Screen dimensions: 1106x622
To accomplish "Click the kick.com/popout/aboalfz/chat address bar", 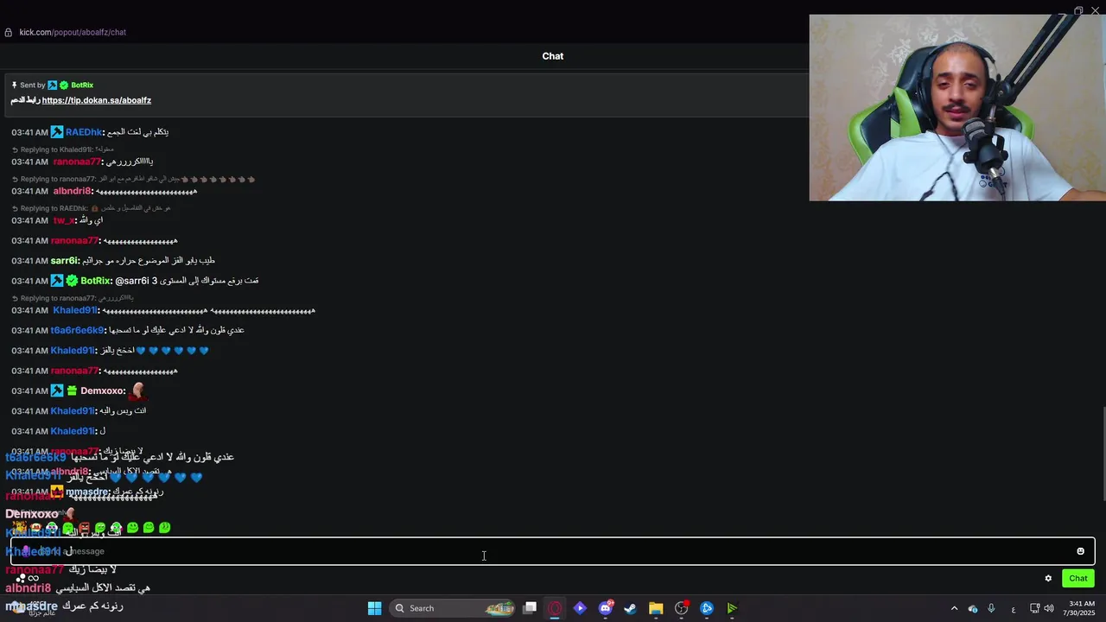I will point(73,33).
